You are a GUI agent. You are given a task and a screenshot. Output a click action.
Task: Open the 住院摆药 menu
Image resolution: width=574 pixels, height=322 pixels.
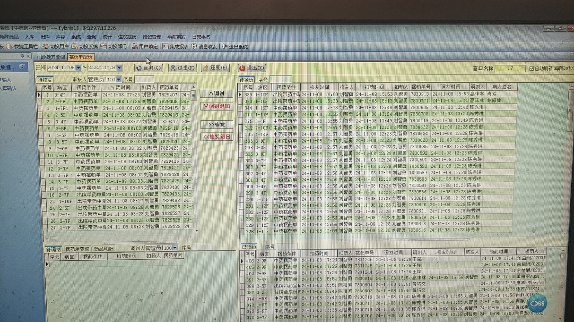click(127, 37)
